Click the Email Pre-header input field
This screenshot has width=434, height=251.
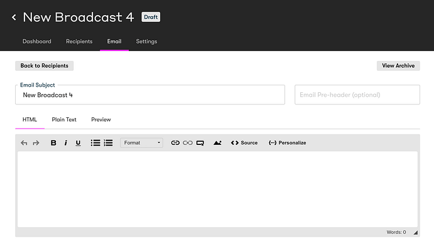(x=357, y=95)
